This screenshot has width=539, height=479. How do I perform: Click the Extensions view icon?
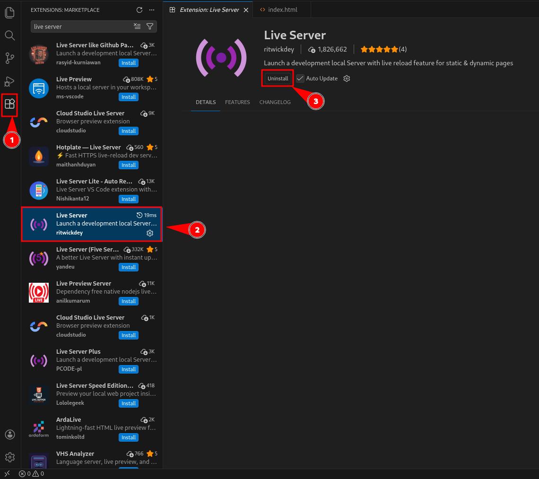point(10,104)
